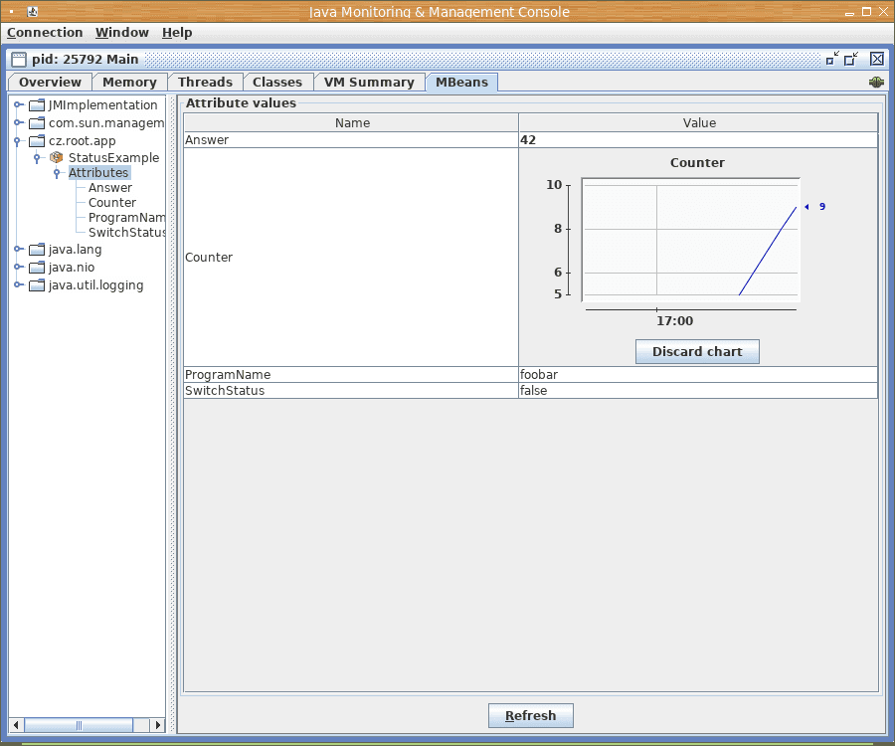Click the StatusExample MBean icon
895x746 pixels.
57,158
